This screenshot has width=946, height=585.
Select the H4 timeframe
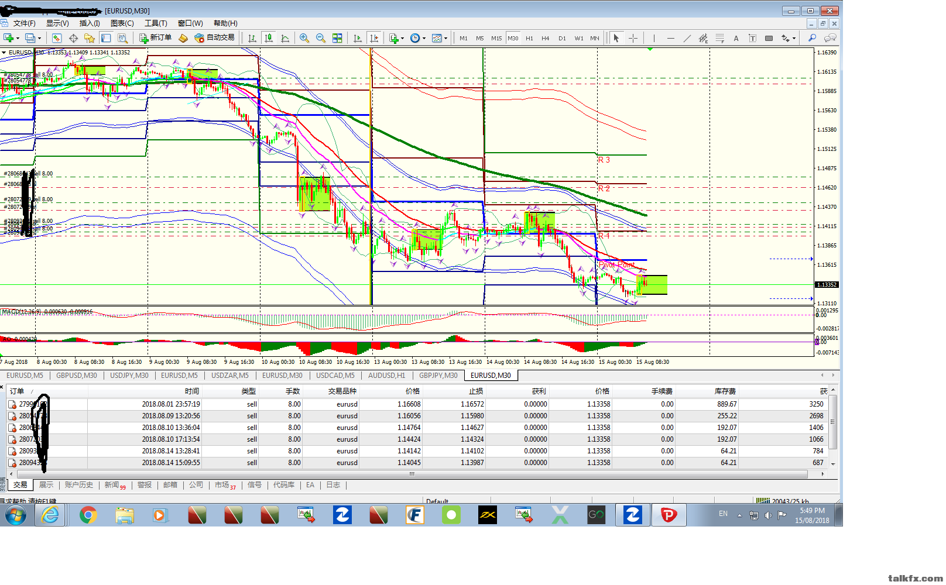click(546, 38)
